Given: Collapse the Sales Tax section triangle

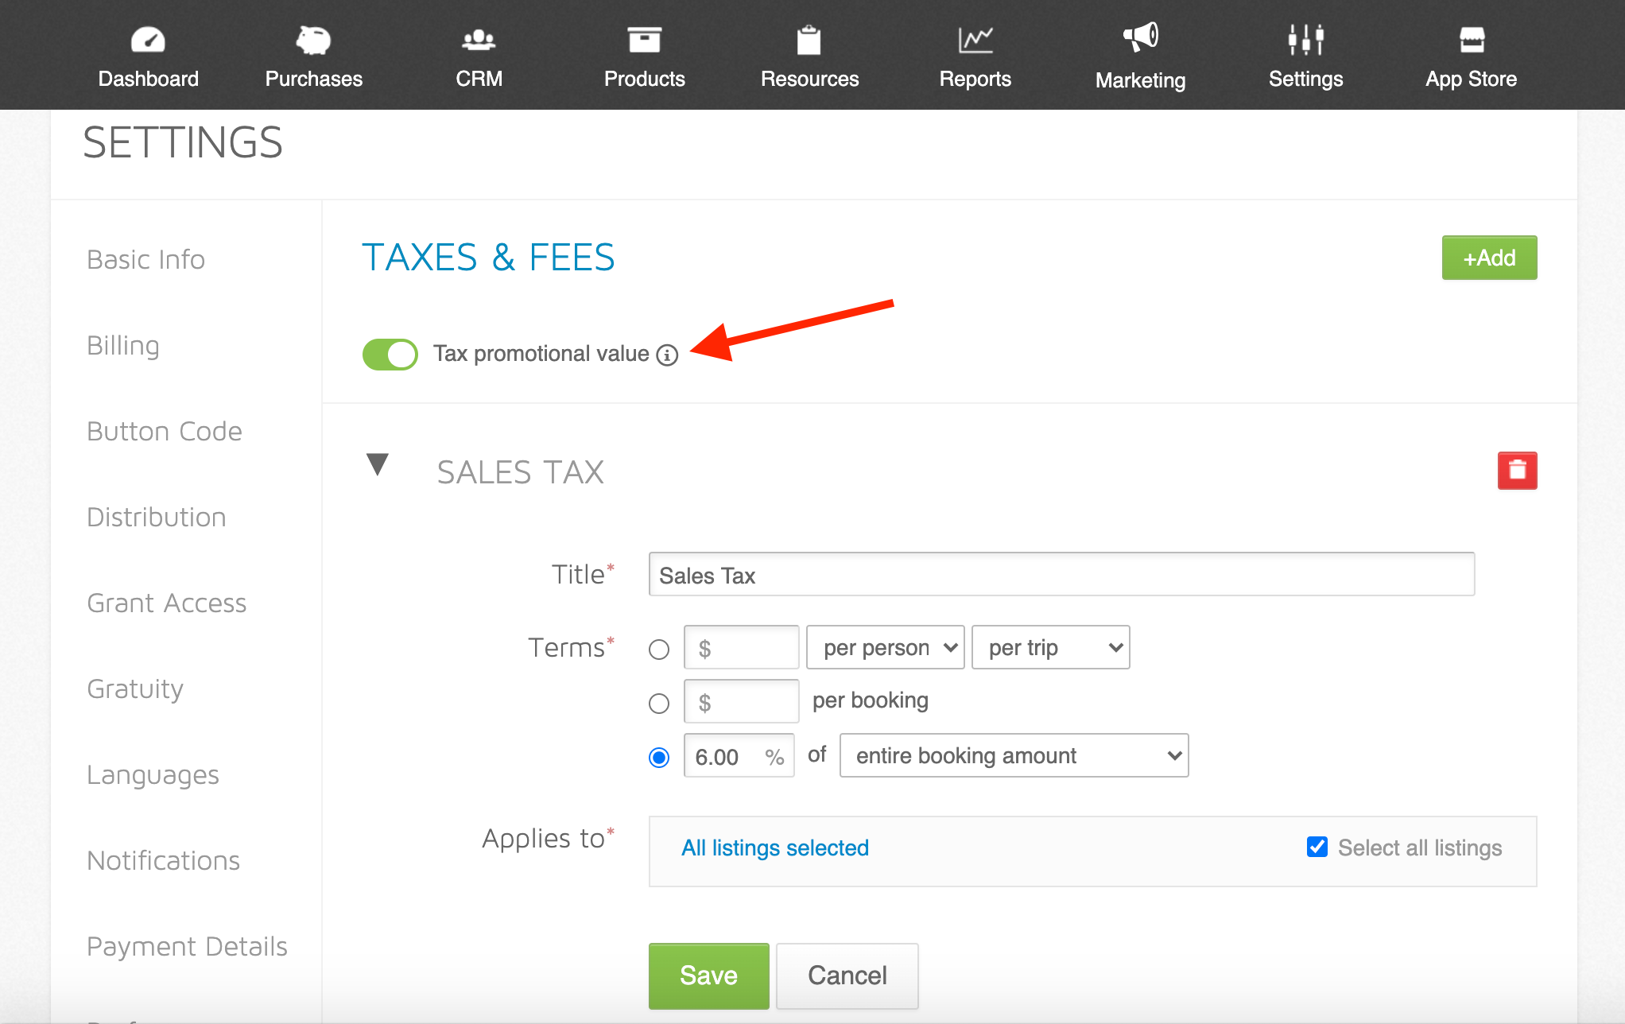Looking at the screenshot, I should 378,464.
